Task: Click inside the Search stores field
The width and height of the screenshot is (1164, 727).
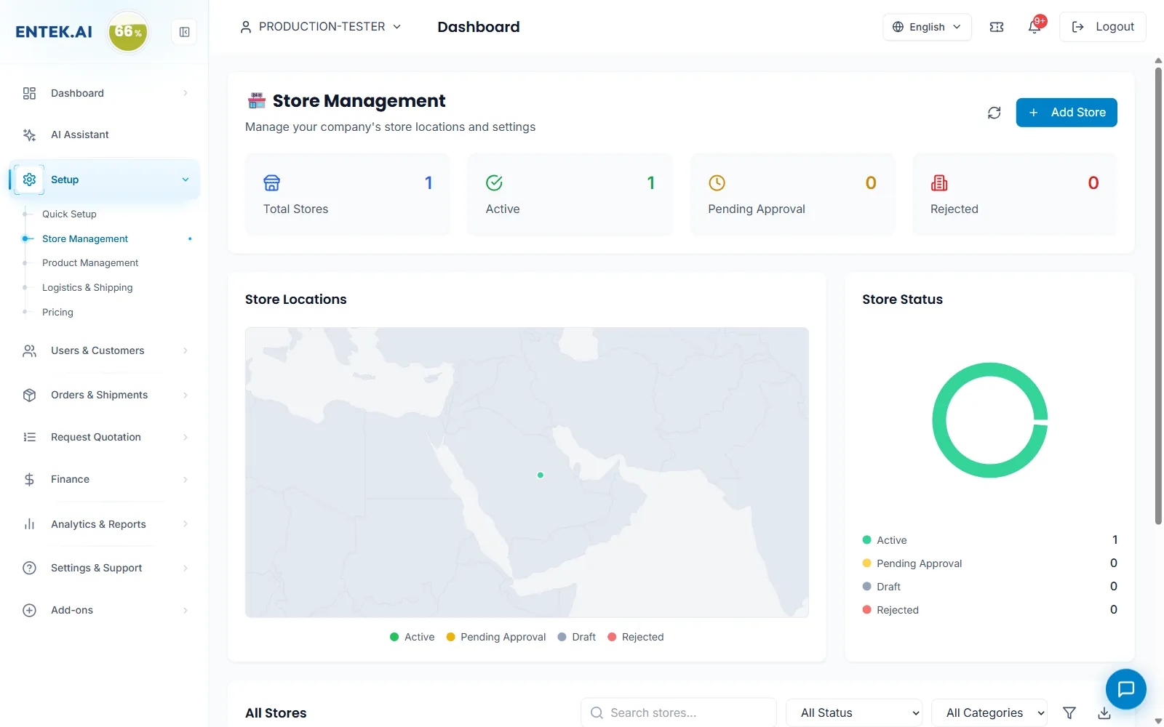Action: 679,713
